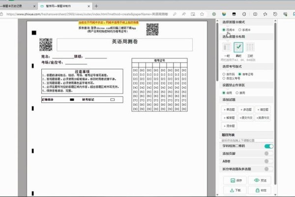Click the browser extensions puzzle icon
Screen dimensions: 295x197
click(x=244, y=14)
